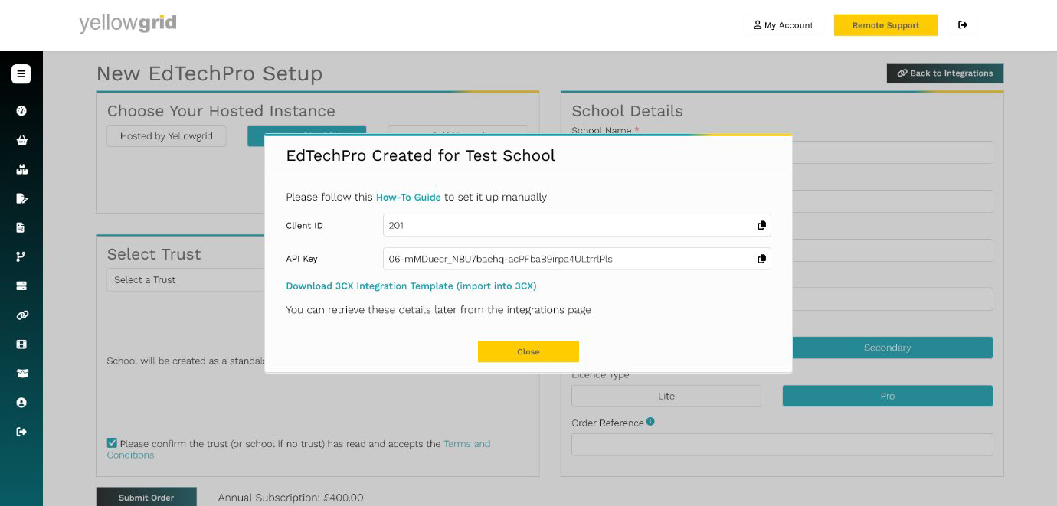Choose the Pro licence type
Screen dimensions: 1057x506
(887, 396)
